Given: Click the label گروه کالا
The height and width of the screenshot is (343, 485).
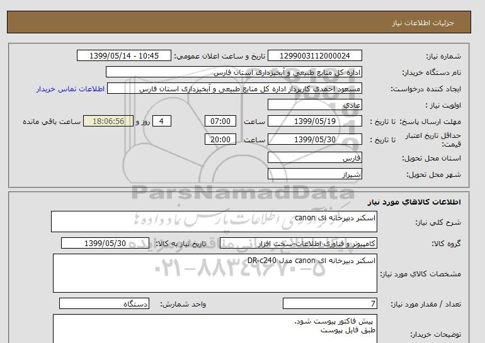Looking at the screenshot, I should pos(446,244).
